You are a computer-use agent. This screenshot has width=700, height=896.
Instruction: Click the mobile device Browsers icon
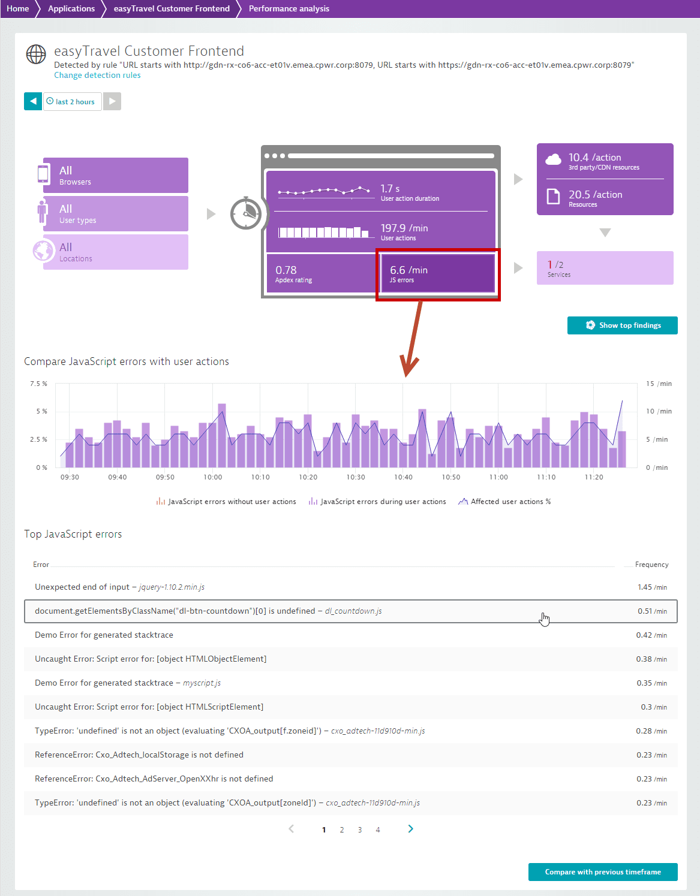pyautogui.click(x=43, y=173)
